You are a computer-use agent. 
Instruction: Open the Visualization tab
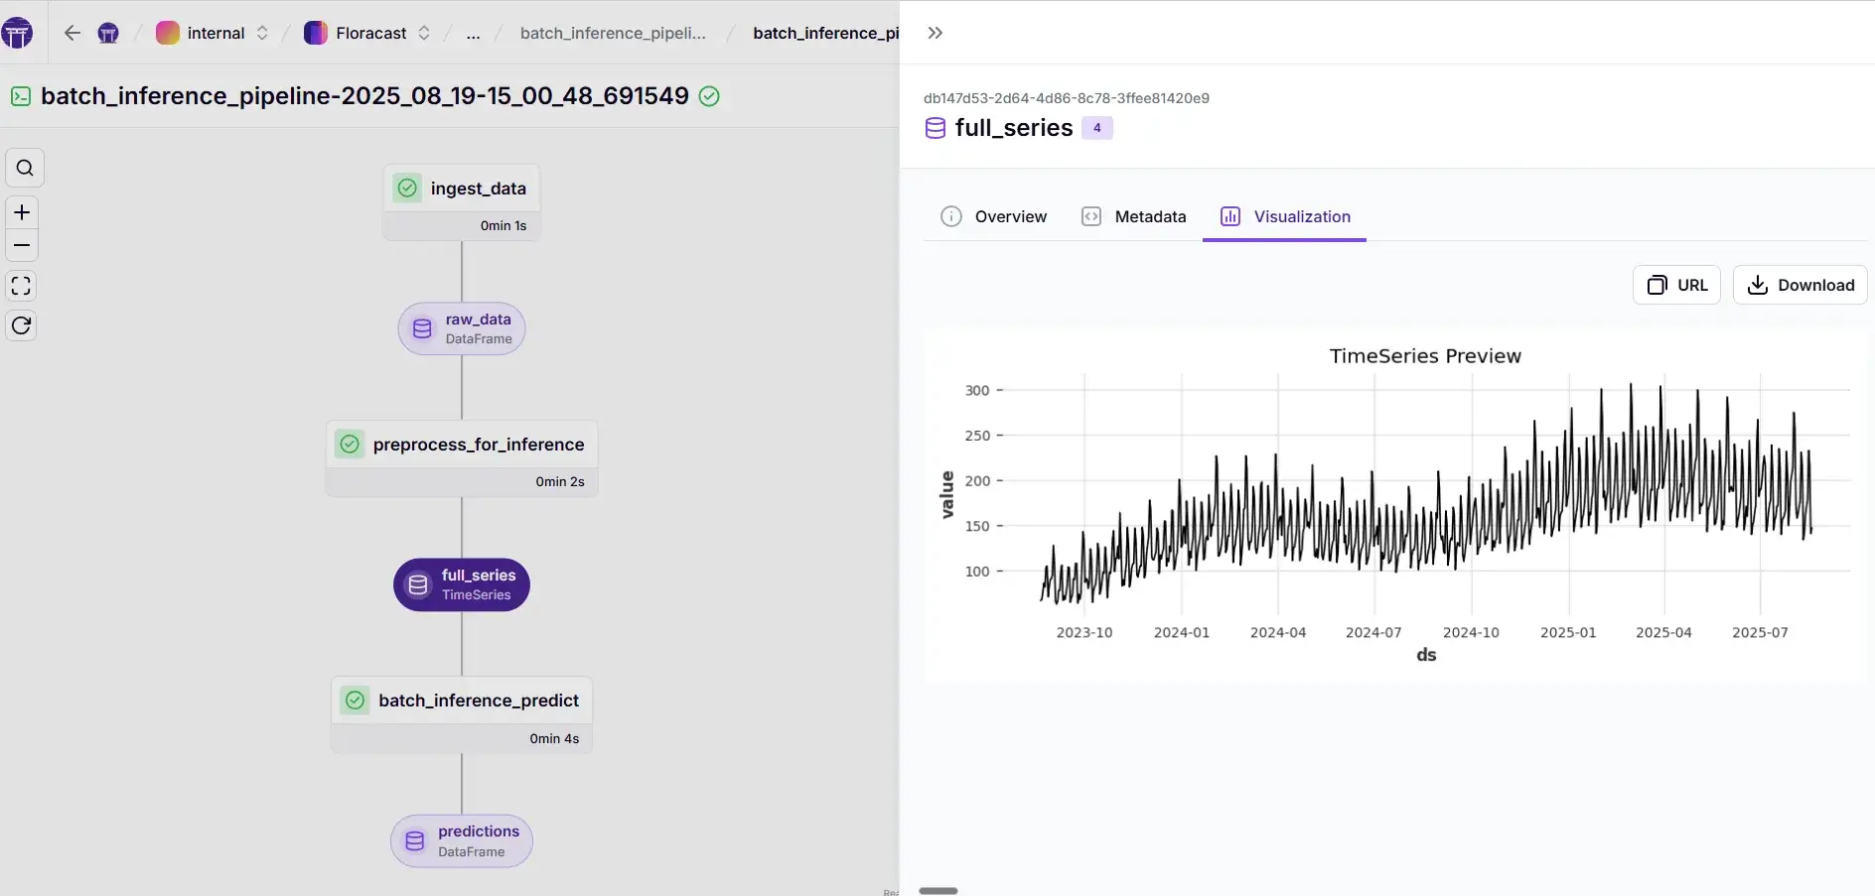click(x=1285, y=216)
